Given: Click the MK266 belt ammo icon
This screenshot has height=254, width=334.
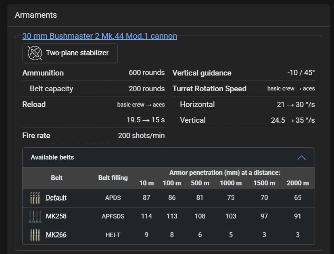Looking at the screenshot, I should pos(35,235).
